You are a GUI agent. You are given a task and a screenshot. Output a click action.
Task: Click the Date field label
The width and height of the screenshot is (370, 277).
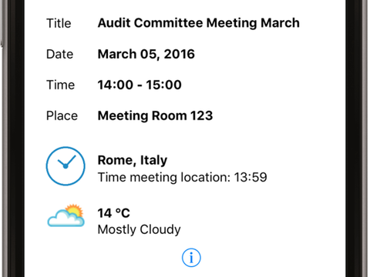[59, 55]
